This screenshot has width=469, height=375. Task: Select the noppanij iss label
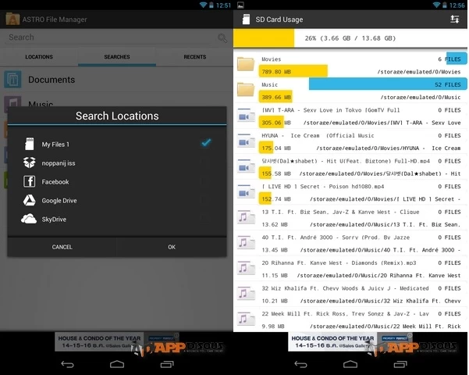tap(59, 163)
